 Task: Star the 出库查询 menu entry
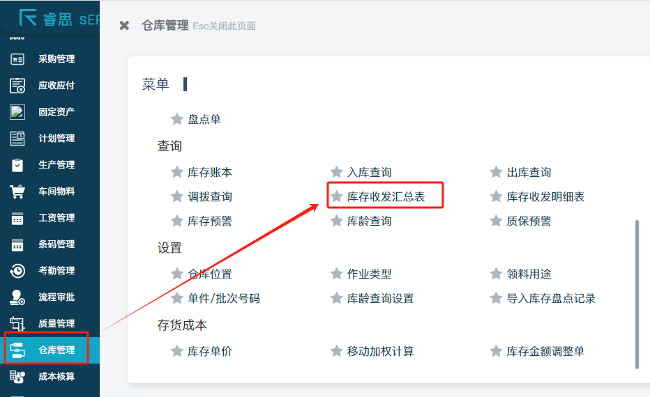pyautogui.click(x=496, y=172)
